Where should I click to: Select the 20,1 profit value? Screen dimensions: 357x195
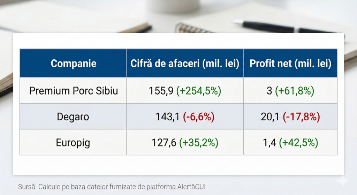270,117
